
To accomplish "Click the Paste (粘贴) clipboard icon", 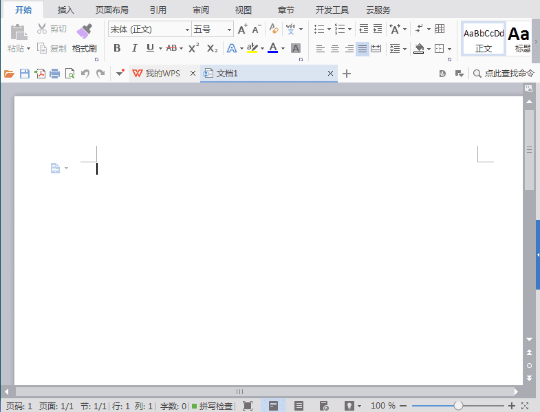I will click(19, 32).
